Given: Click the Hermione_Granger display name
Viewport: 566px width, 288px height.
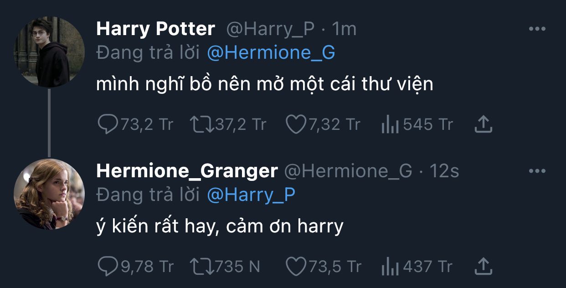Looking at the screenshot, I should 187,171.
